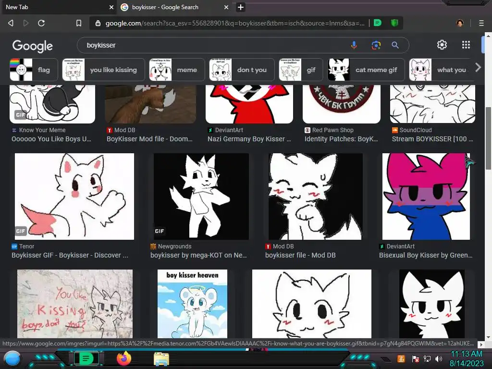This screenshot has height=369, width=492.
Task: Select the 'flag' suggestion chip
Action: click(34, 70)
